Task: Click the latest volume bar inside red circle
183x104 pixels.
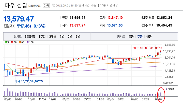Action: click(x=161, y=94)
